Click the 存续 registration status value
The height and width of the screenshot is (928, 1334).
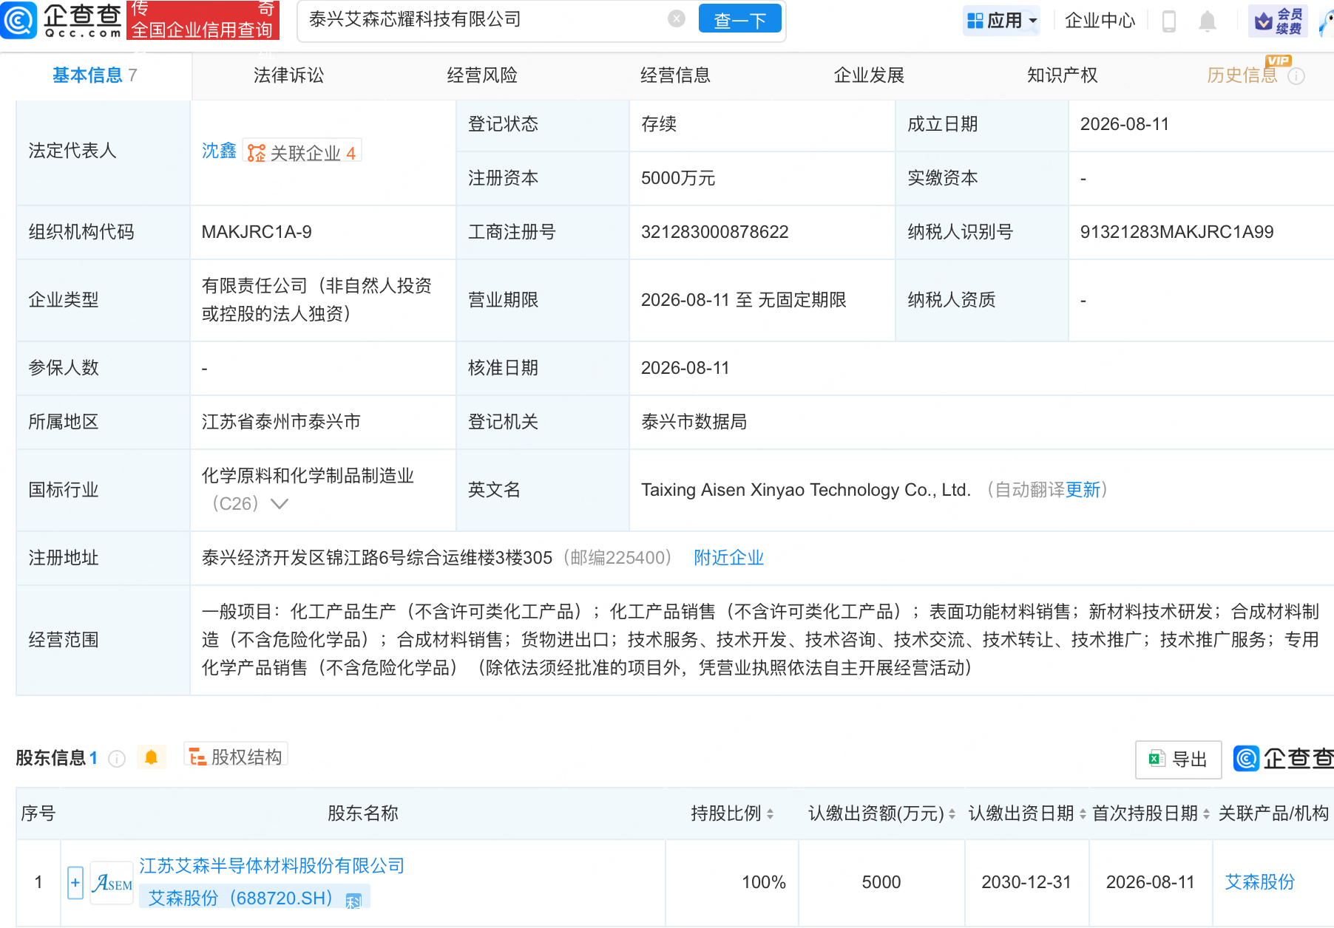(659, 124)
